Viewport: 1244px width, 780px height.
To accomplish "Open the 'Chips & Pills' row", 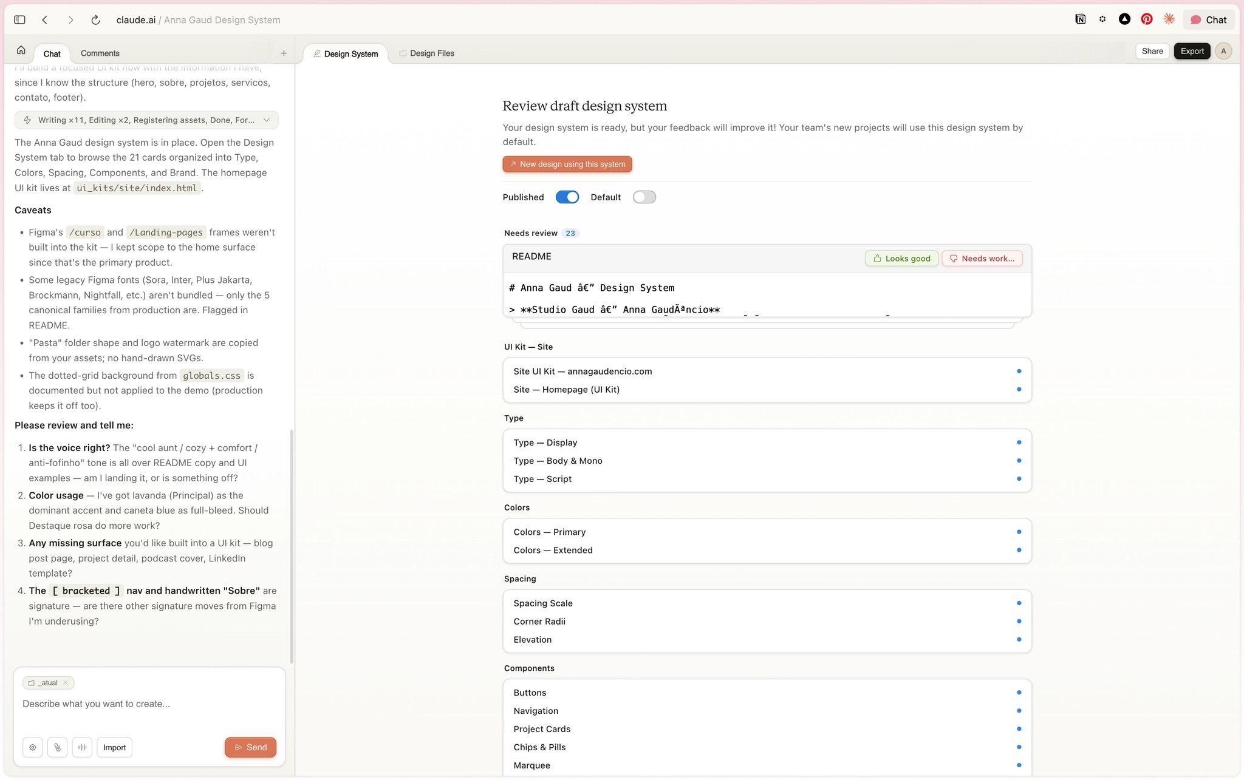I will [767, 747].
